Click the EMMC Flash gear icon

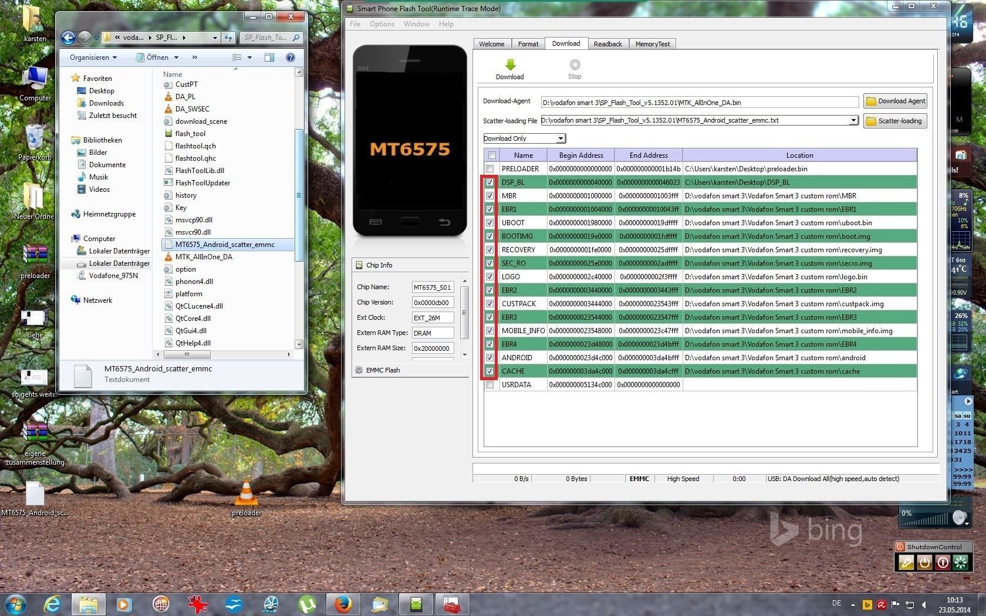point(359,370)
